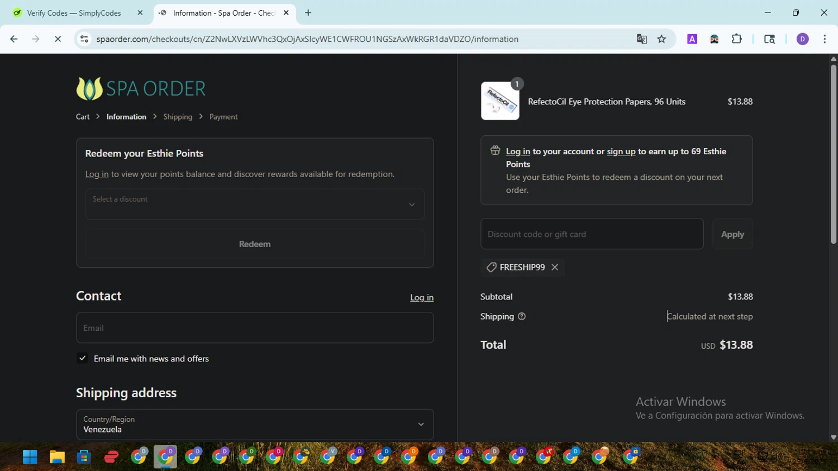838x471 pixels.
Task: Open the masked-face extension icon
Action: 715,39
